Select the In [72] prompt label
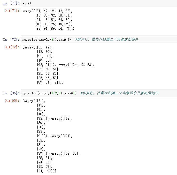 click(x=11, y=39)
